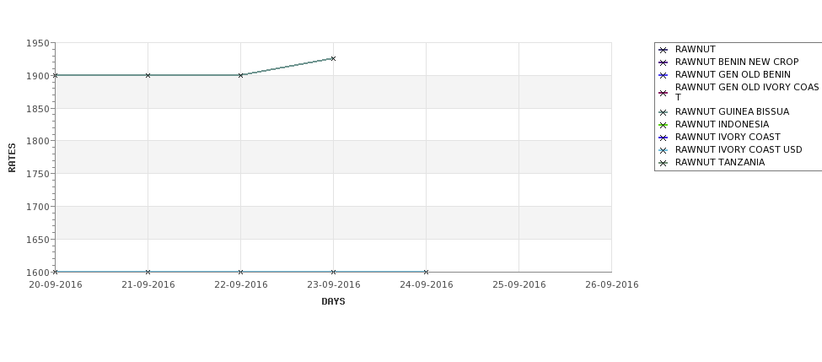Click the RAWNUT IVORY COAST USD marker
The image size is (822, 362).
point(664,150)
